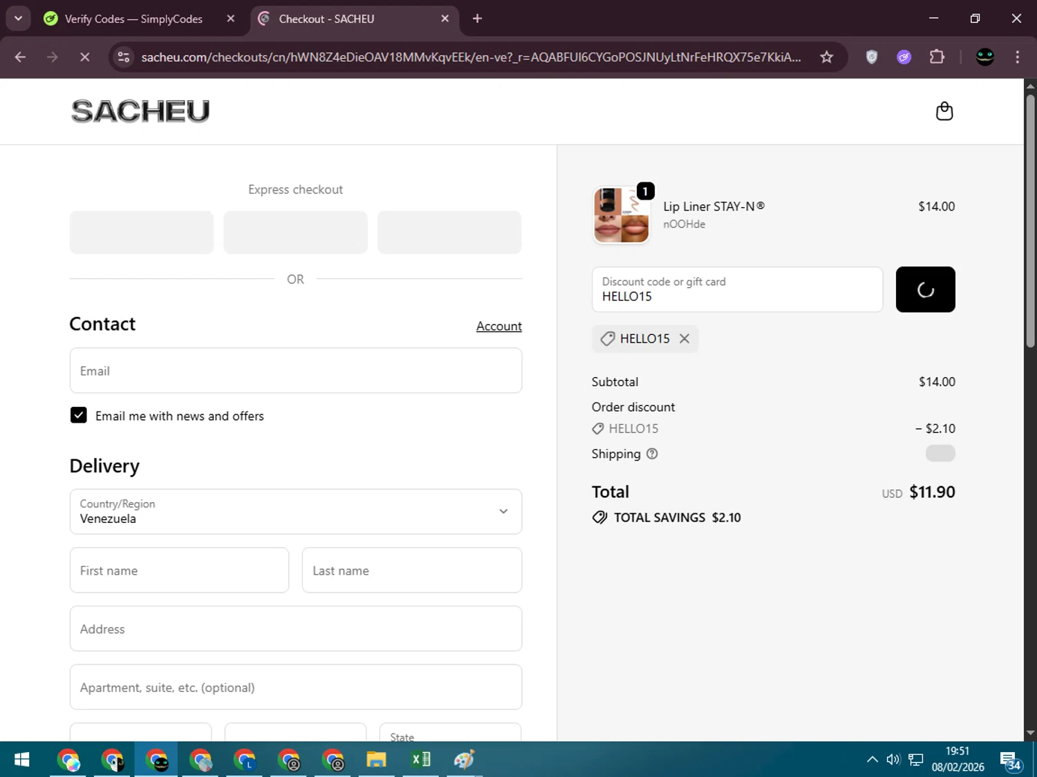1037x777 pixels.
Task: Expand the Country/Region dropdown
Action: 296,512
